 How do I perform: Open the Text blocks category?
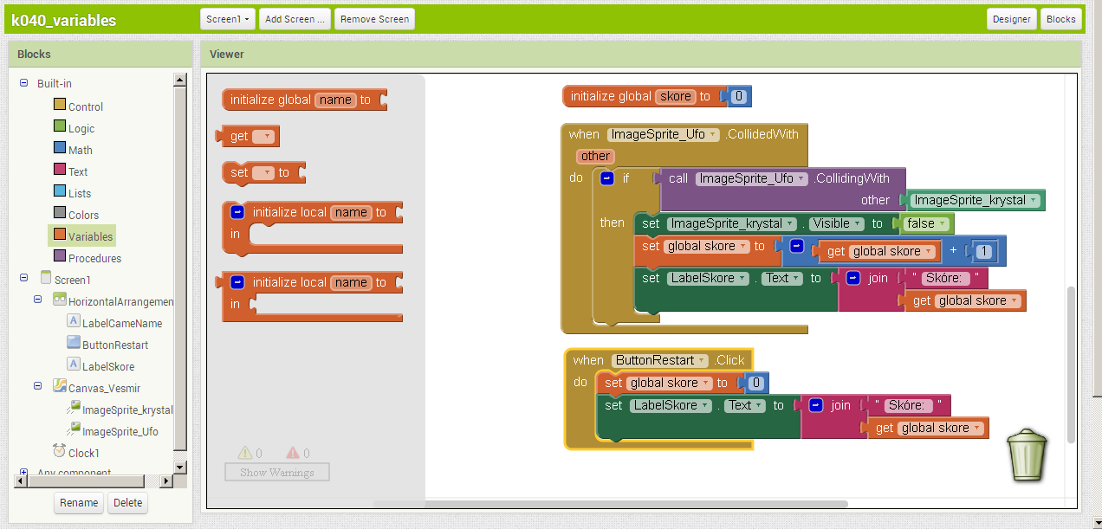78,171
